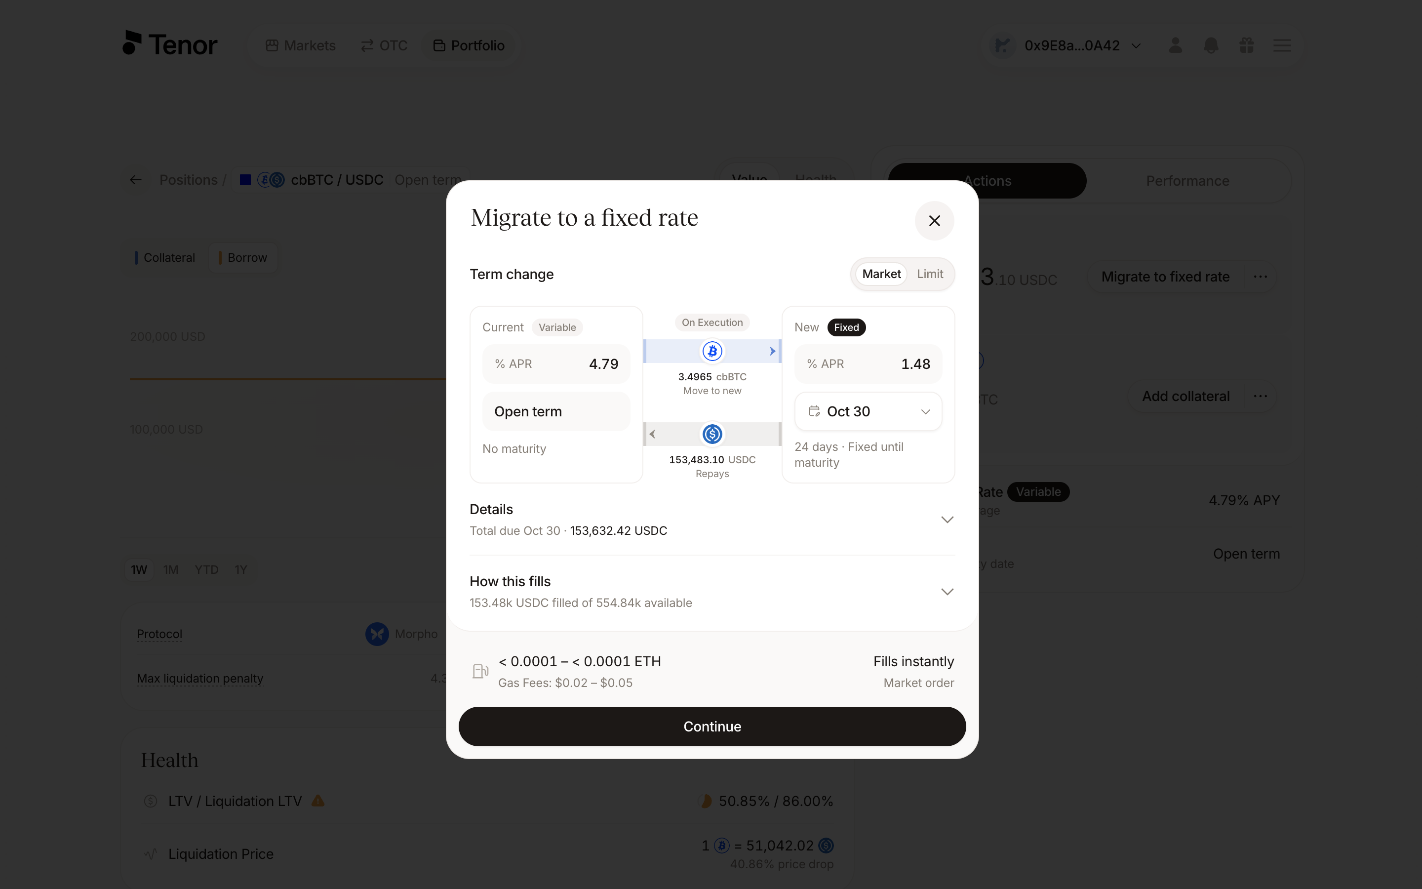Click the USDC coin icon in Repays flow
This screenshot has height=889, width=1422.
[x=712, y=435]
